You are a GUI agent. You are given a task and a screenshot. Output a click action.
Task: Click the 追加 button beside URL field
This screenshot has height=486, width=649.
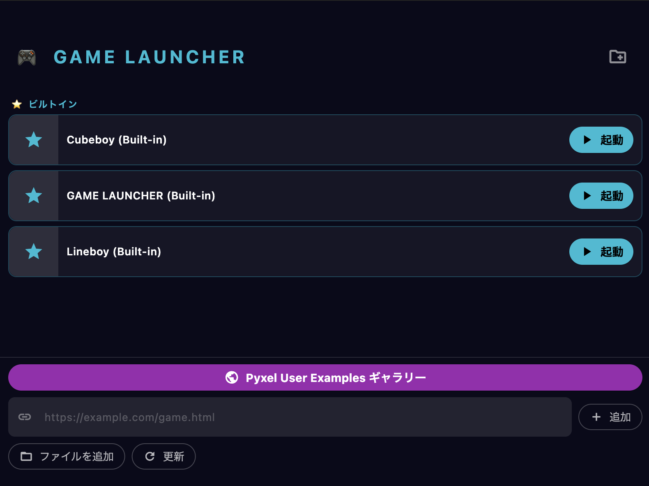pyautogui.click(x=610, y=417)
